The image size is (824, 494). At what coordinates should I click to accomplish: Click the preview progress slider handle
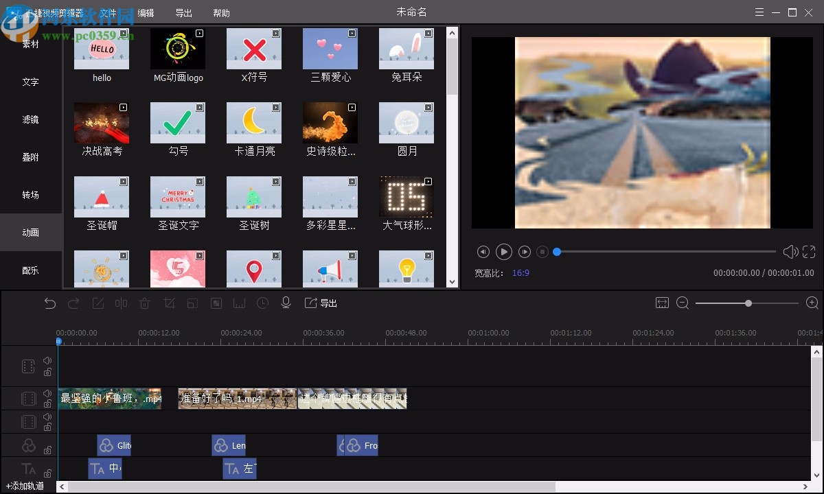(557, 252)
